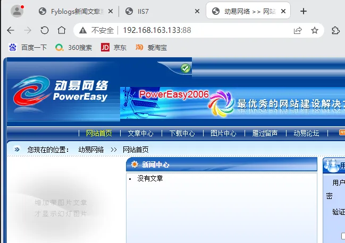Reload the current page
Viewport: 345px width, 243px height.
click(45, 30)
